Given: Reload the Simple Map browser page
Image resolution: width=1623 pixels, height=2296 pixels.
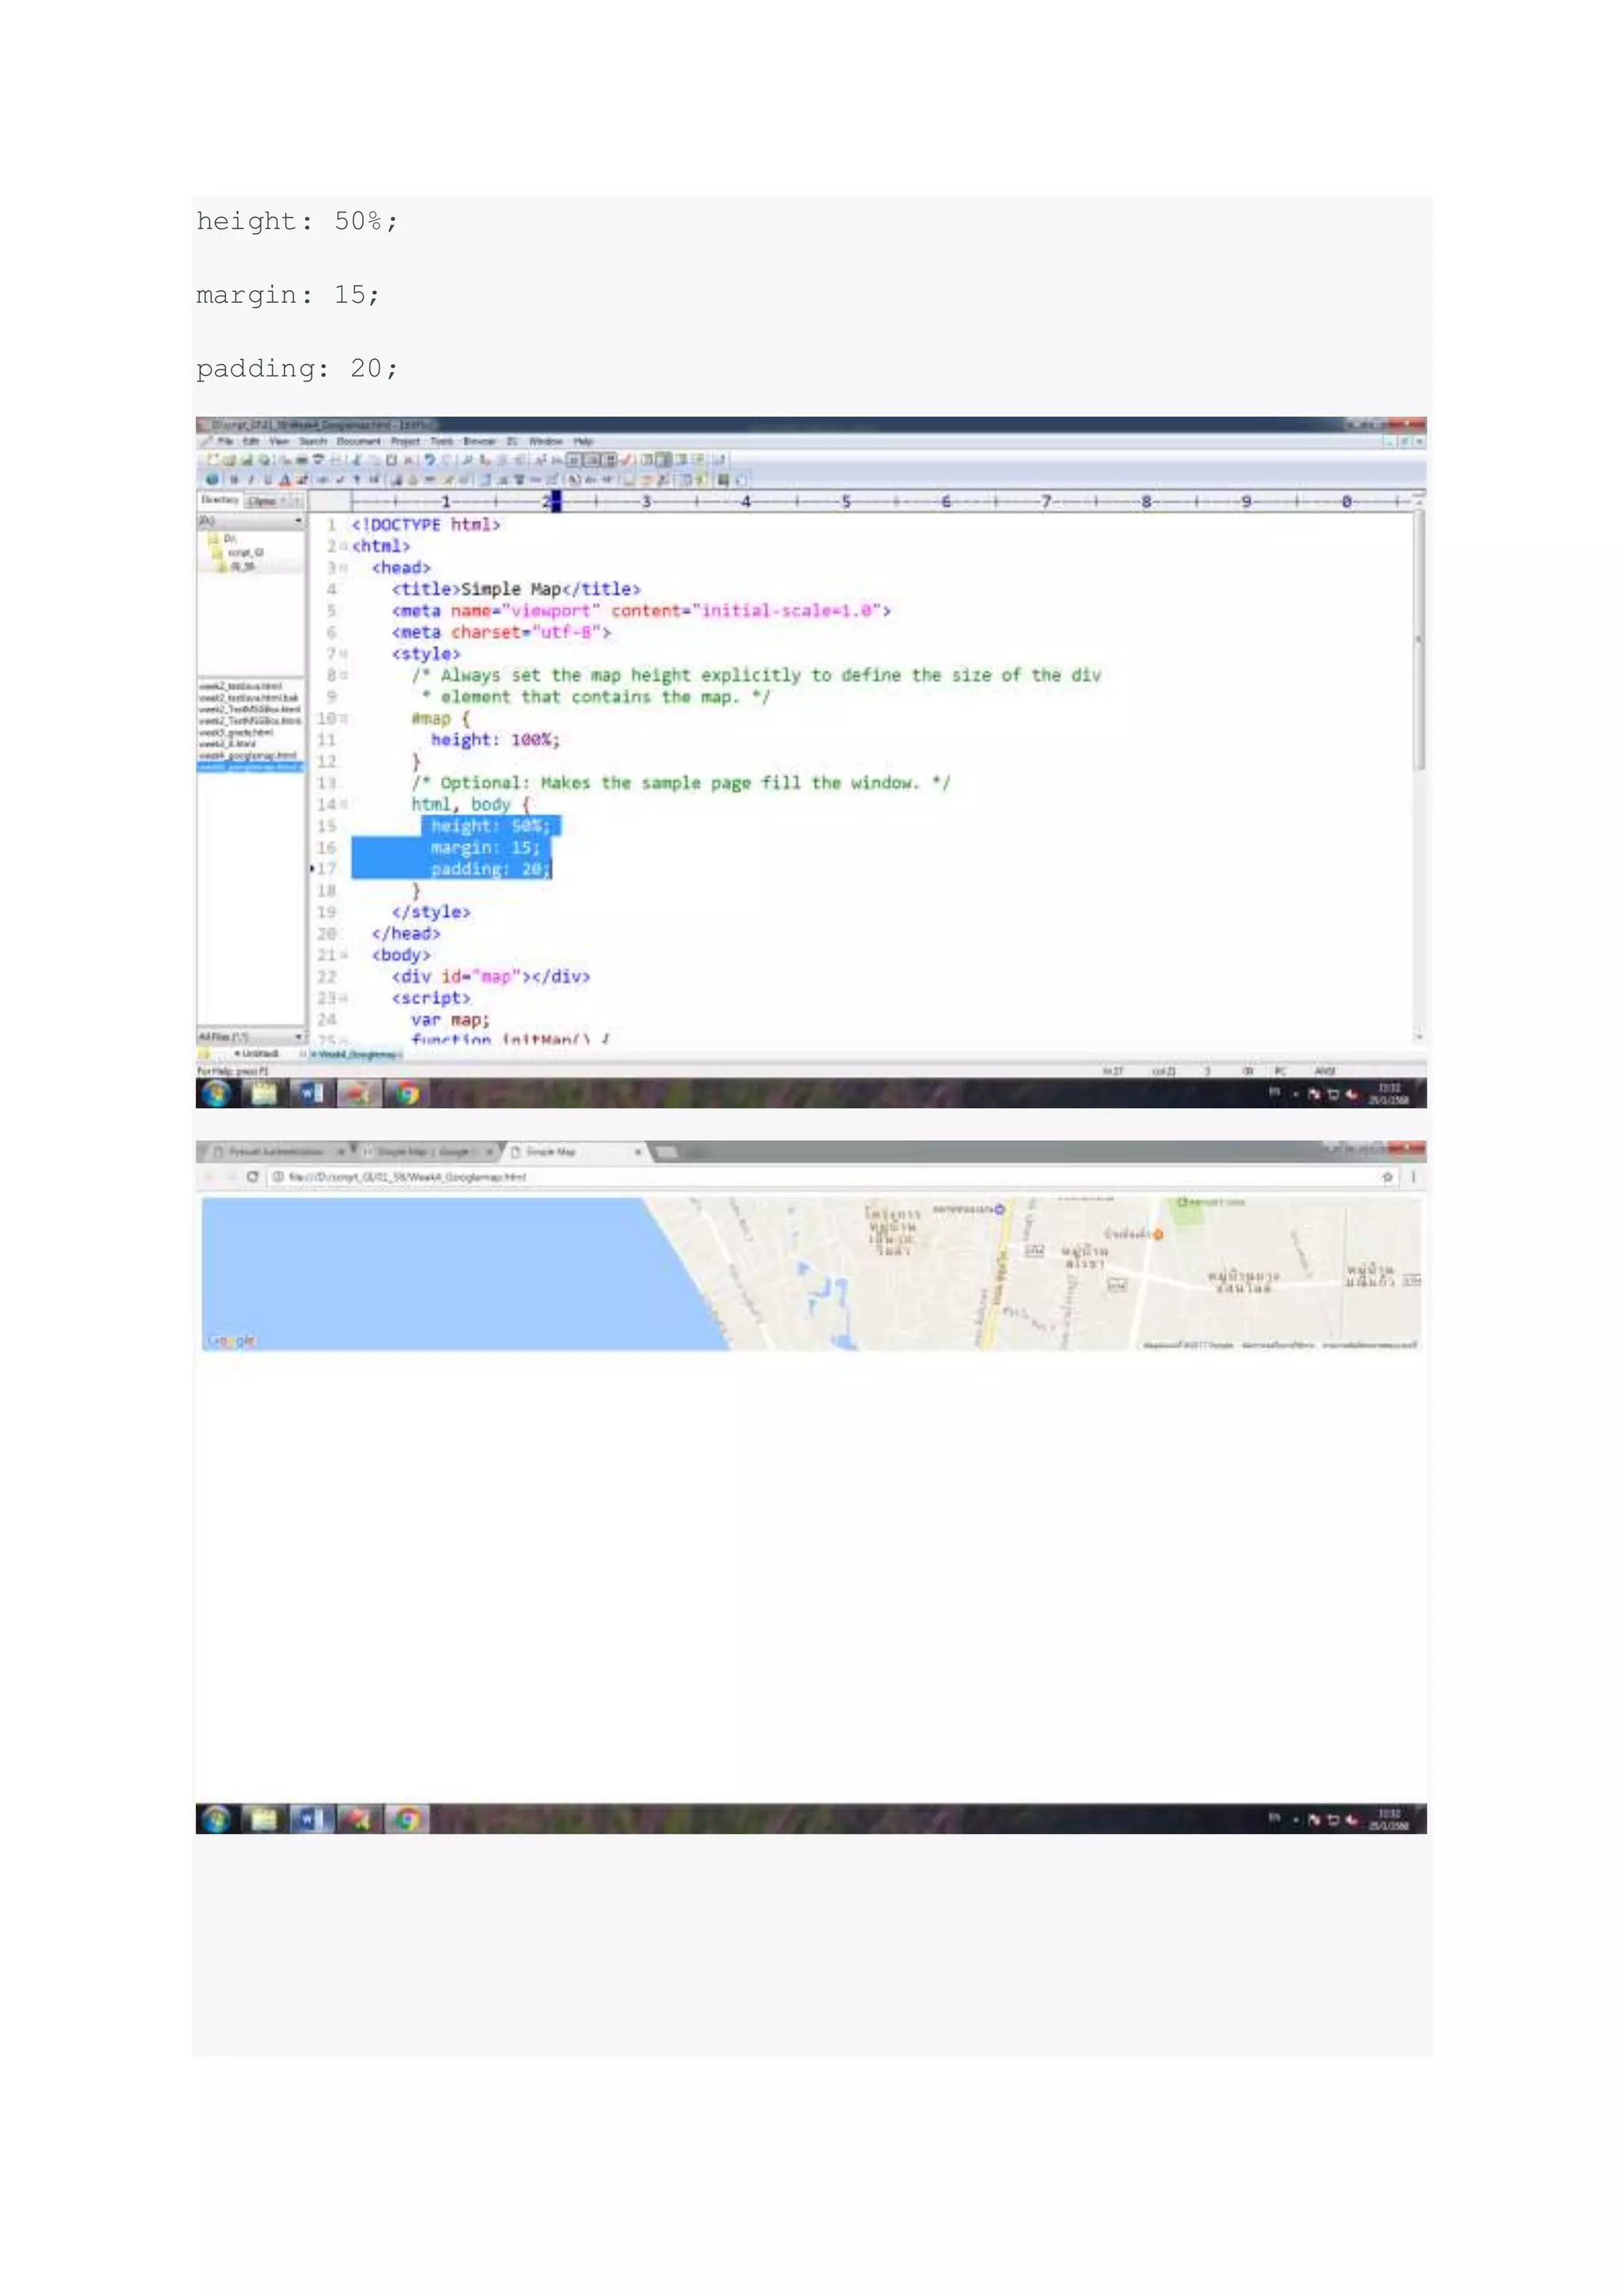Looking at the screenshot, I should [253, 1177].
